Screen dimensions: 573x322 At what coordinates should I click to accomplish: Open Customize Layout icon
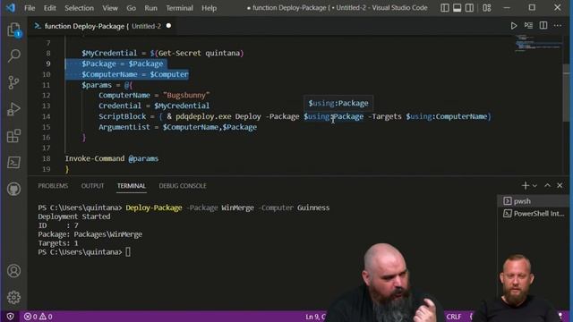[x=487, y=8]
